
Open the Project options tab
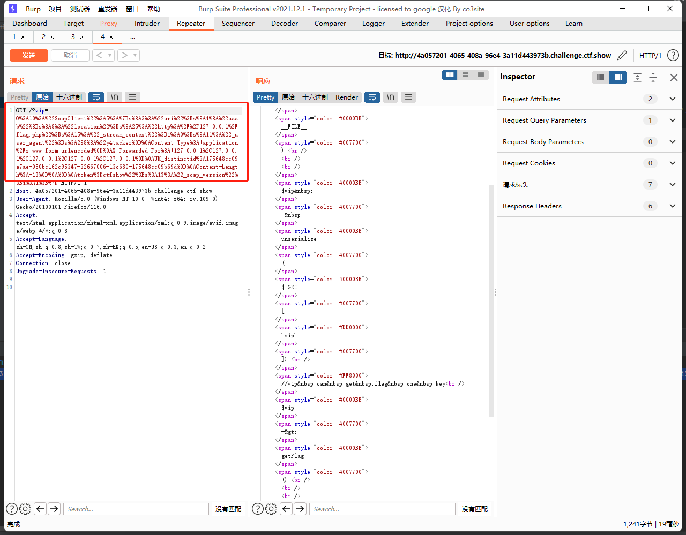click(469, 24)
